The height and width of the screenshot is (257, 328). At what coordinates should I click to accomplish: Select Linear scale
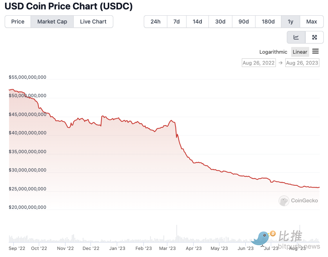300,52
